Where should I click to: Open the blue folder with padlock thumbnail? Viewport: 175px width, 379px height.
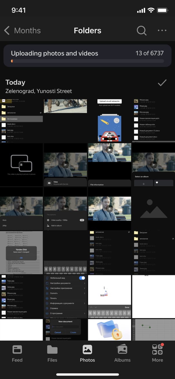(109, 330)
